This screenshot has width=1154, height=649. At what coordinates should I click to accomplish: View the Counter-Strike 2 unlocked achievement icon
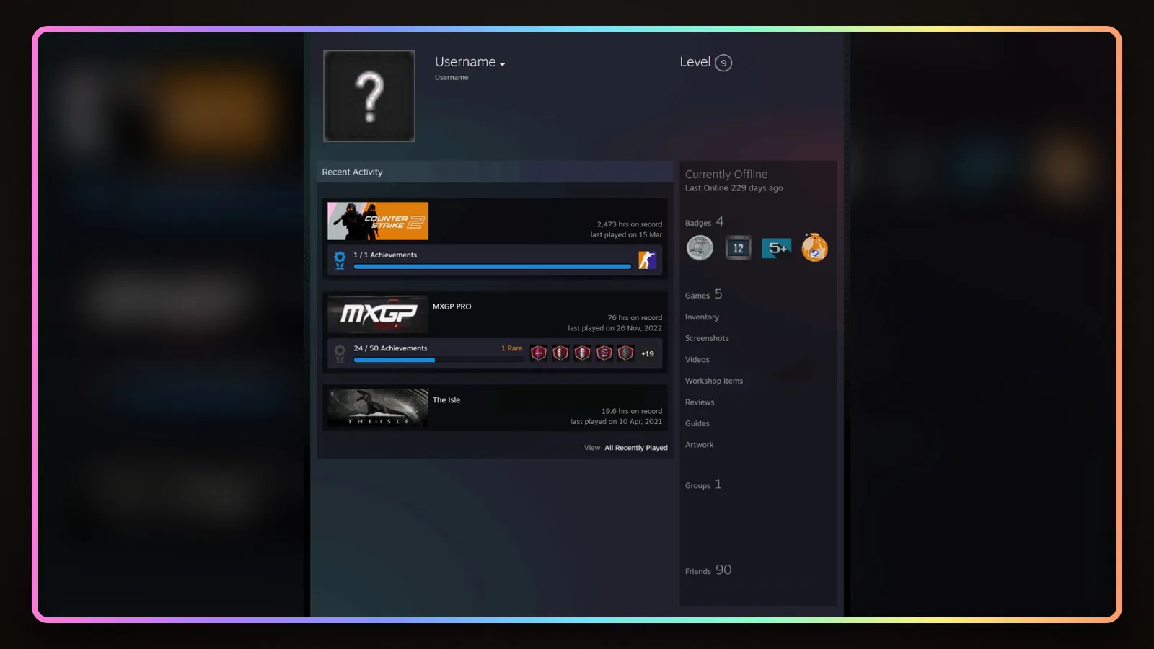pyautogui.click(x=647, y=260)
